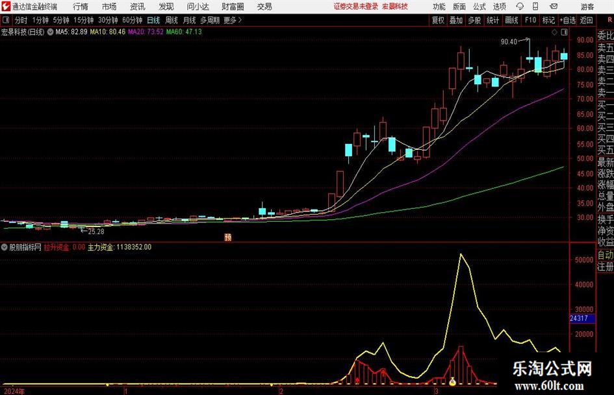Open the 交易 menu
Viewport: 614px width, 395px height.
(264, 6)
